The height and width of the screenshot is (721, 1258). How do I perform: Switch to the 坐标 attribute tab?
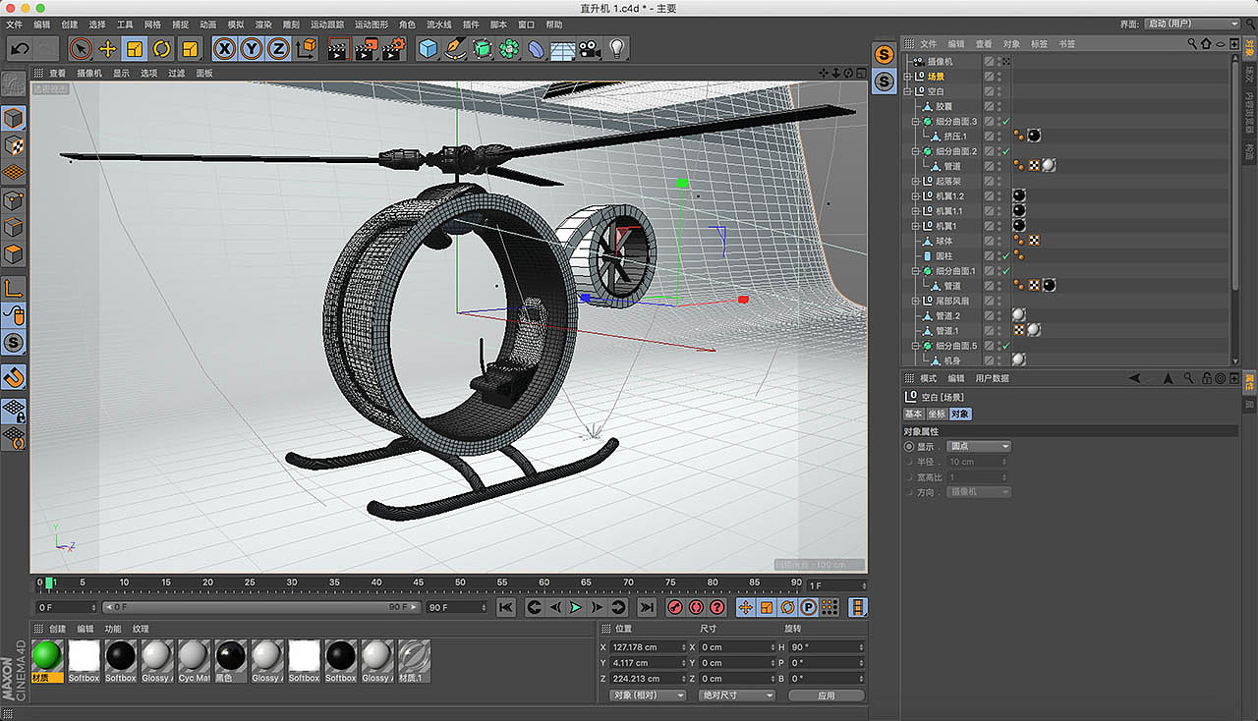(937, 414)
